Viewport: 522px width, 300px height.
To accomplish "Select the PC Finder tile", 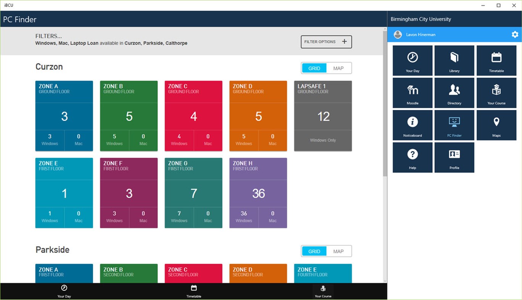I will click(x=454, y=125).
